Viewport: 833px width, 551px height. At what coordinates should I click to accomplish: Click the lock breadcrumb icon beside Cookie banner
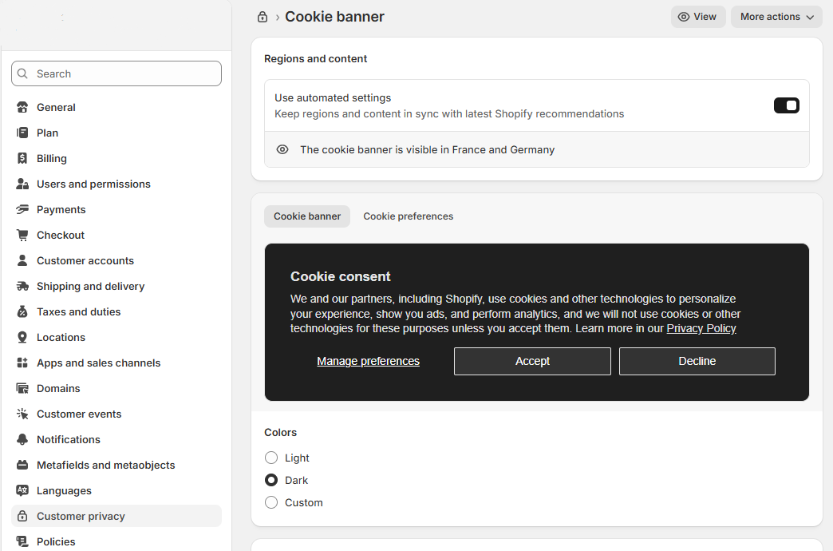pyautogui.click(x=263, y=17)
